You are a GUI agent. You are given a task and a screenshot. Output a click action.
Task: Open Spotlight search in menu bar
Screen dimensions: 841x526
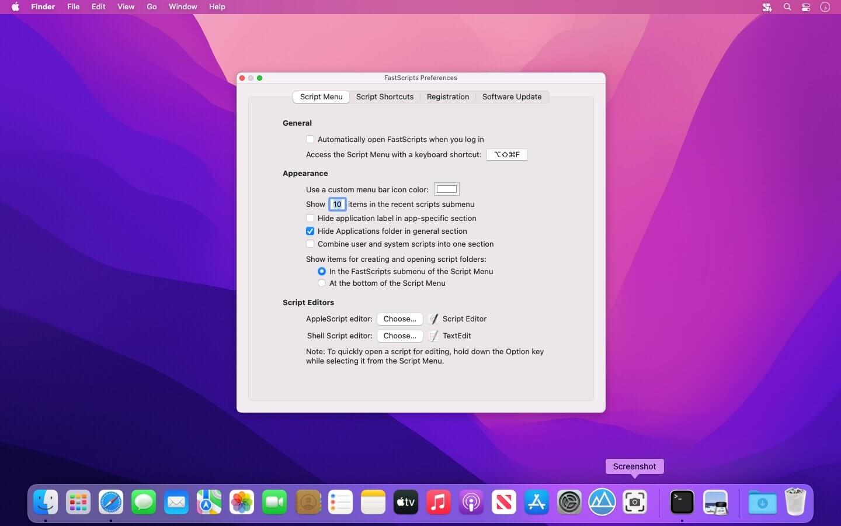click(x=787, y=7)
